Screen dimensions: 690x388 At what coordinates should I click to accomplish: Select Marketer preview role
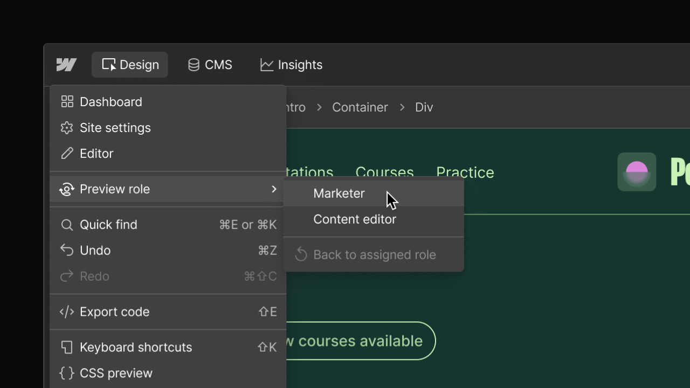339,193
